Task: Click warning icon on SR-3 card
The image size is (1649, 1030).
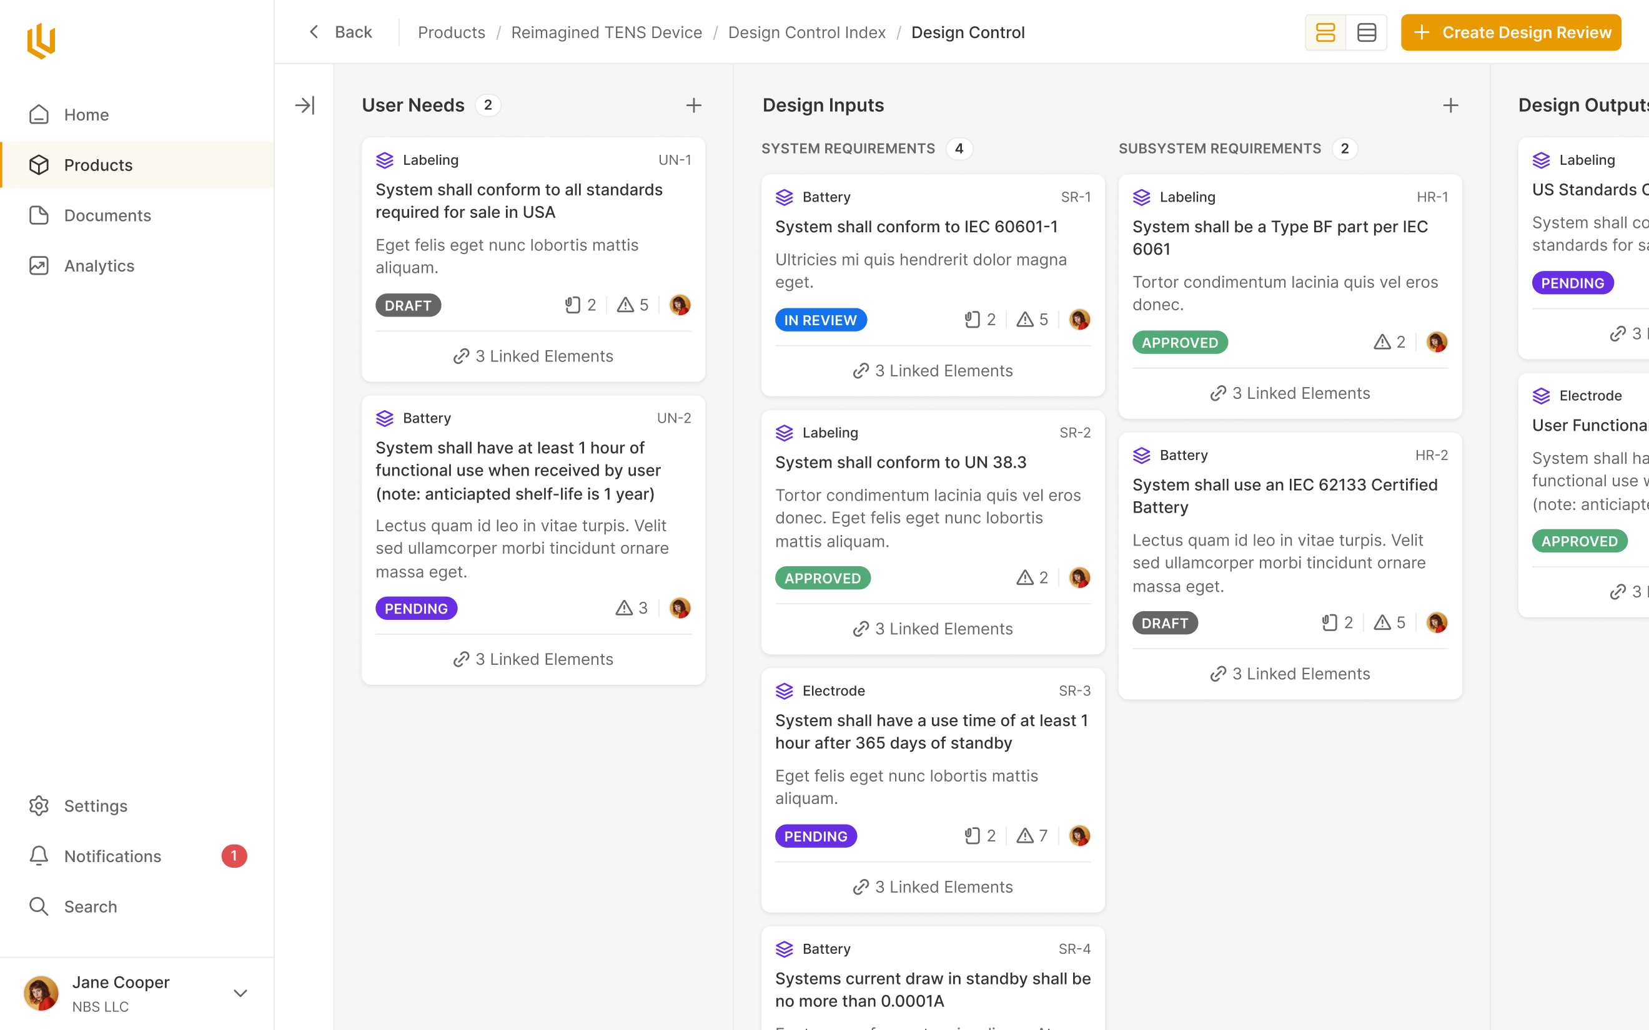Action: point(1025,835)
